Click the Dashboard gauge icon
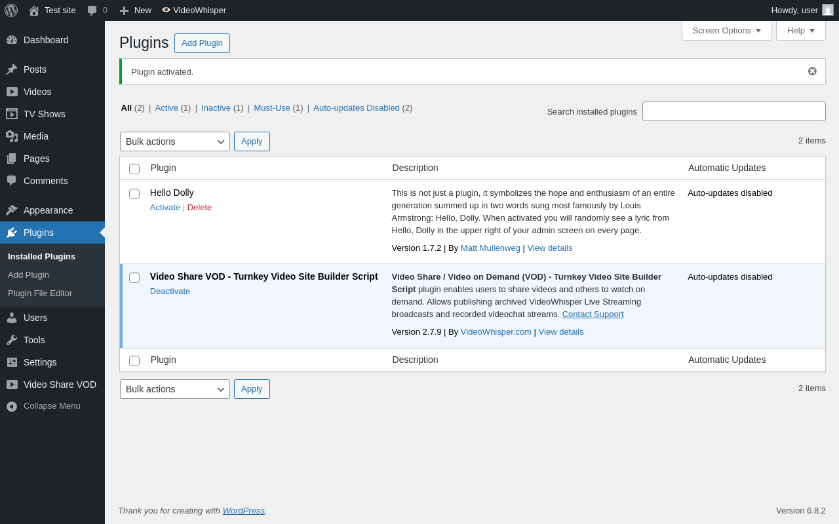 (x=12, y=40)
